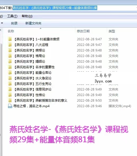The width and height of the screenshot is (137, 156).
Task: Click folder icon of 五行生克论
Action: [x=10, y=84]
